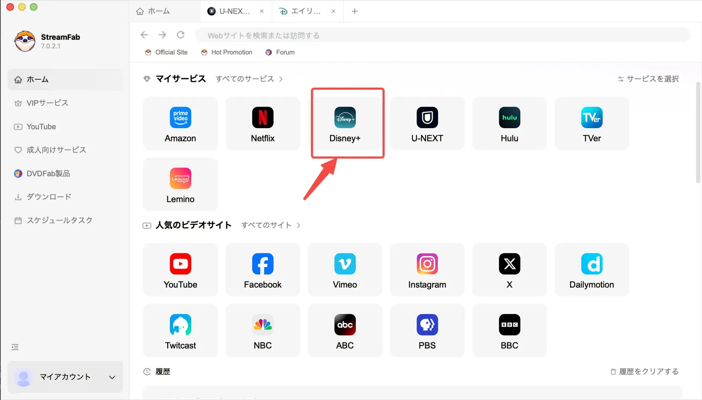
Task: Select VIPサービス in the sidebar
Action: [x=65, y=103]
